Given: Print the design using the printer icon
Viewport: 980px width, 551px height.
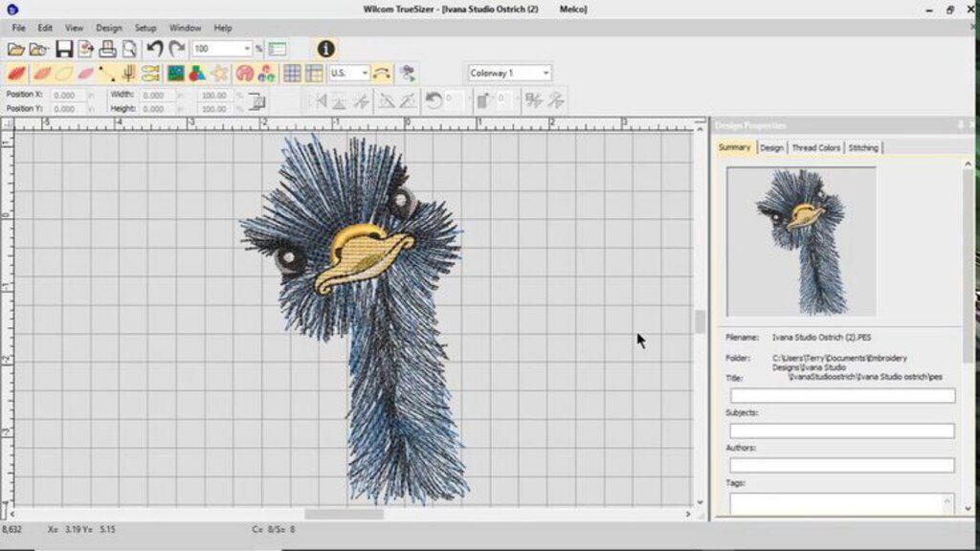Looking at the screenshot, I should click(107, 49).
